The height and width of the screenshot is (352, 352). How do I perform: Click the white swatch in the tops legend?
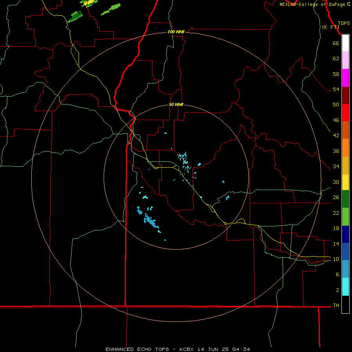tap(345, 43)
